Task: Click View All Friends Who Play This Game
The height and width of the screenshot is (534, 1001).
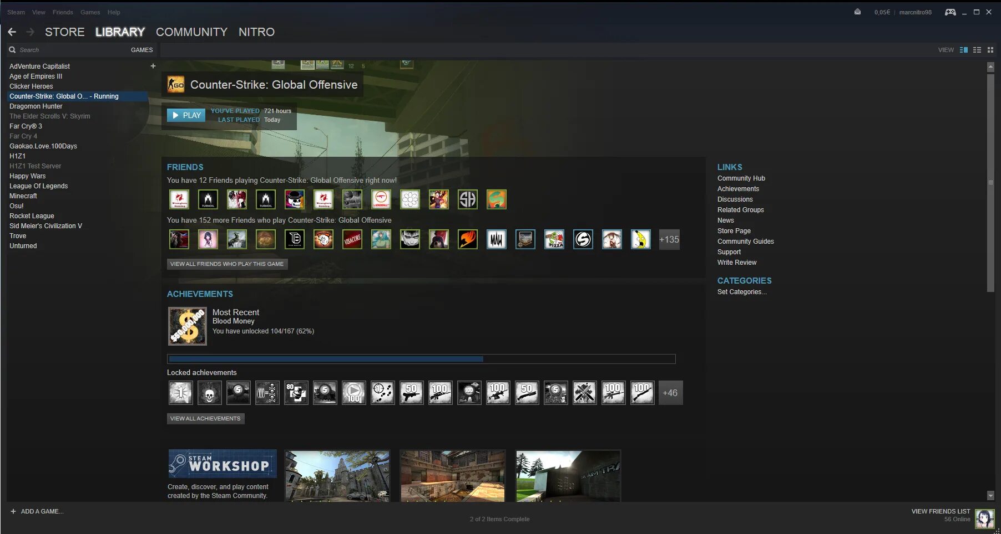Action: (x=227, y=264)
